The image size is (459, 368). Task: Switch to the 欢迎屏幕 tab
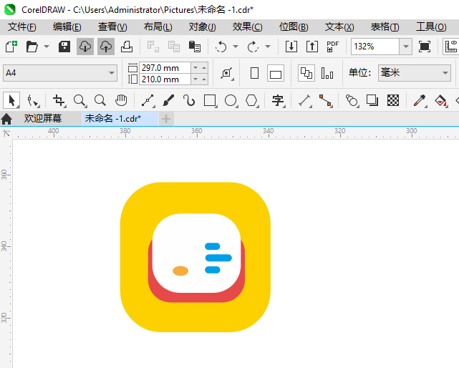43,119
